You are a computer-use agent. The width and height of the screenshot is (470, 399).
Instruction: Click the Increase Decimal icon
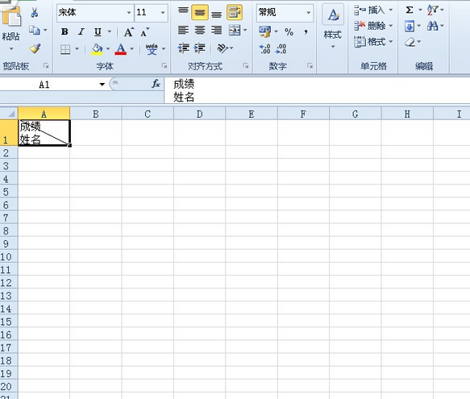[x=264, y=48]
